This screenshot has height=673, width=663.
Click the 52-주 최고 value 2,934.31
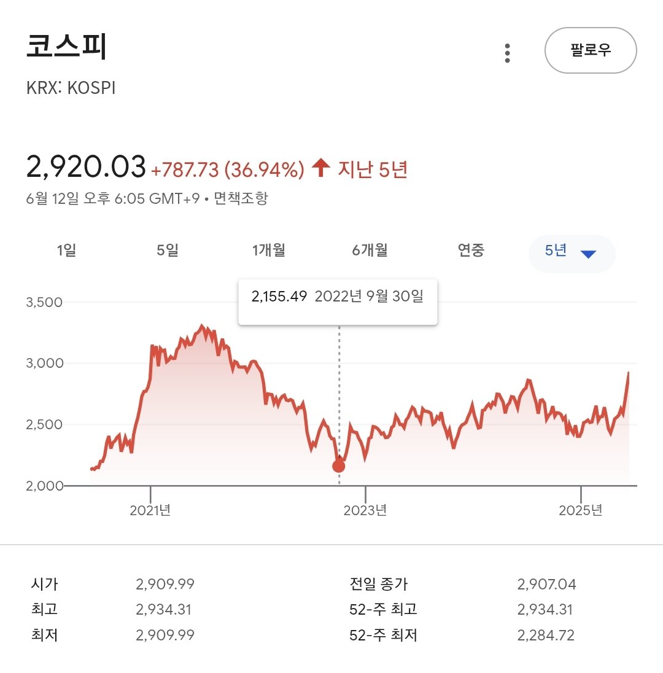coord(545,610)
